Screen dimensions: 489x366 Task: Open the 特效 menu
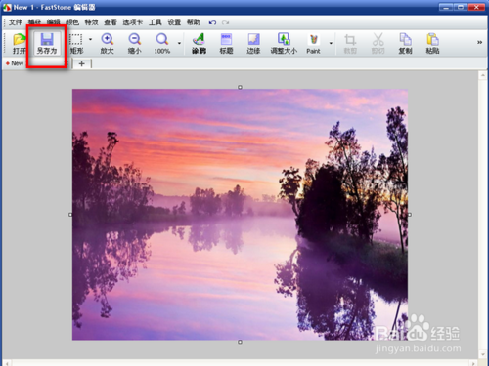91,22
